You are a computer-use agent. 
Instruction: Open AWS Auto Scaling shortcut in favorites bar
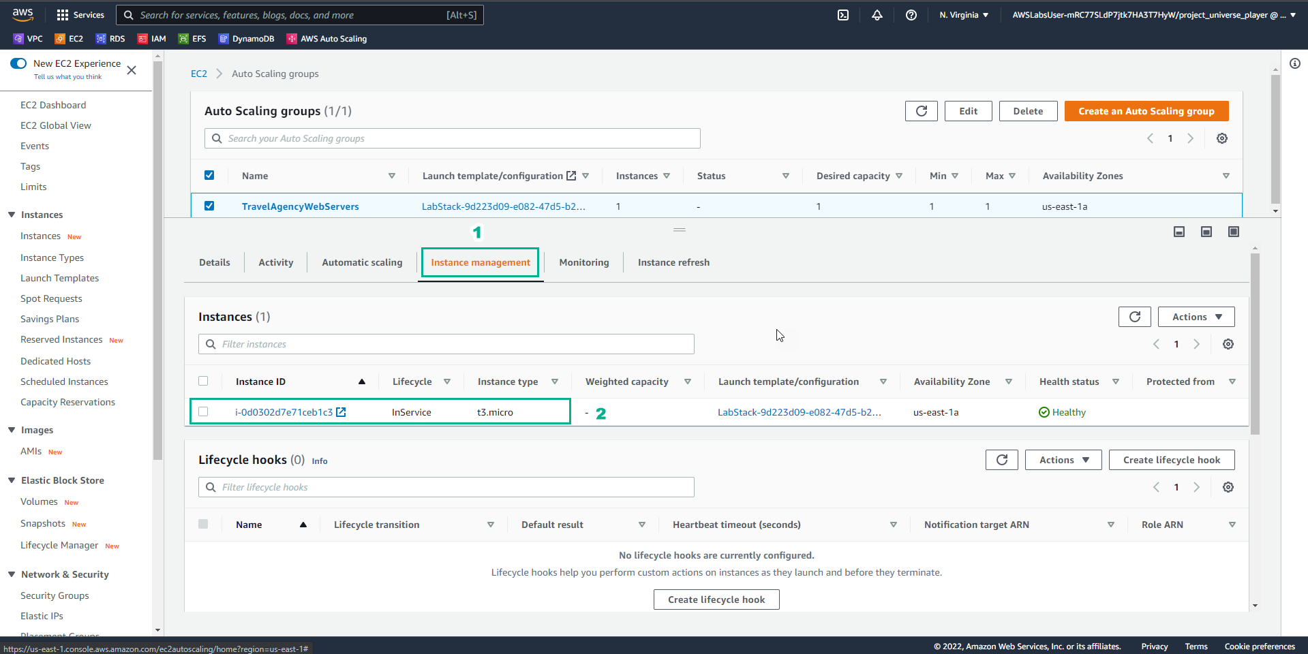[x=326, y=39]
